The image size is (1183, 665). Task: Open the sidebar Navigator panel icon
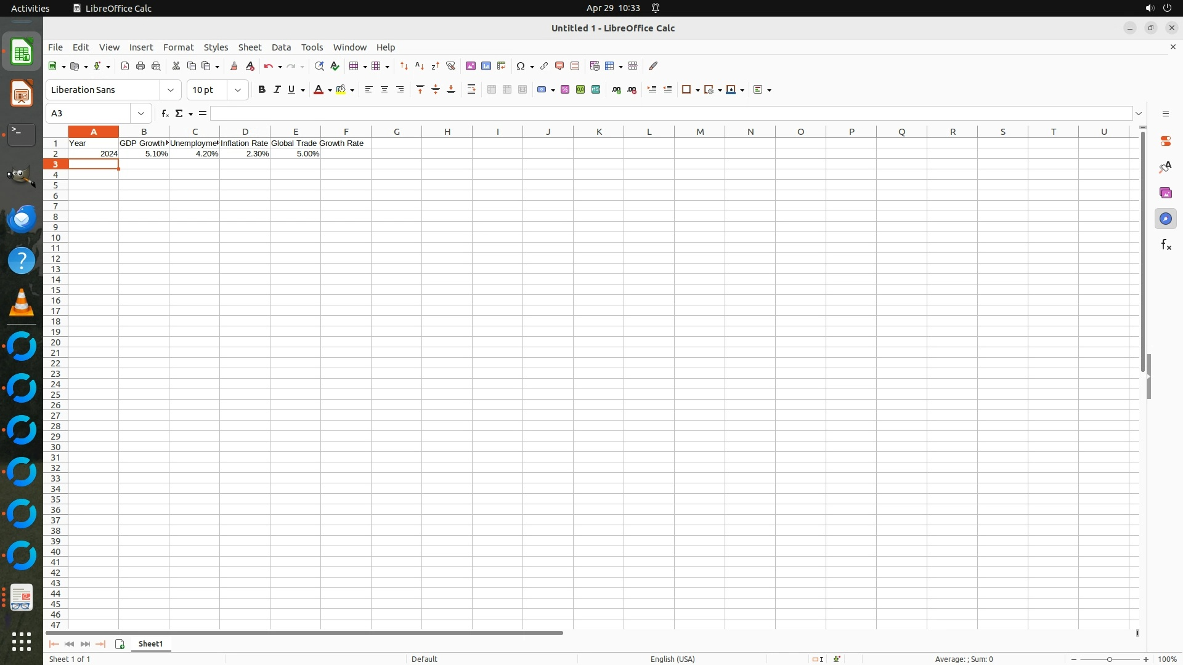coord(1165,219)
